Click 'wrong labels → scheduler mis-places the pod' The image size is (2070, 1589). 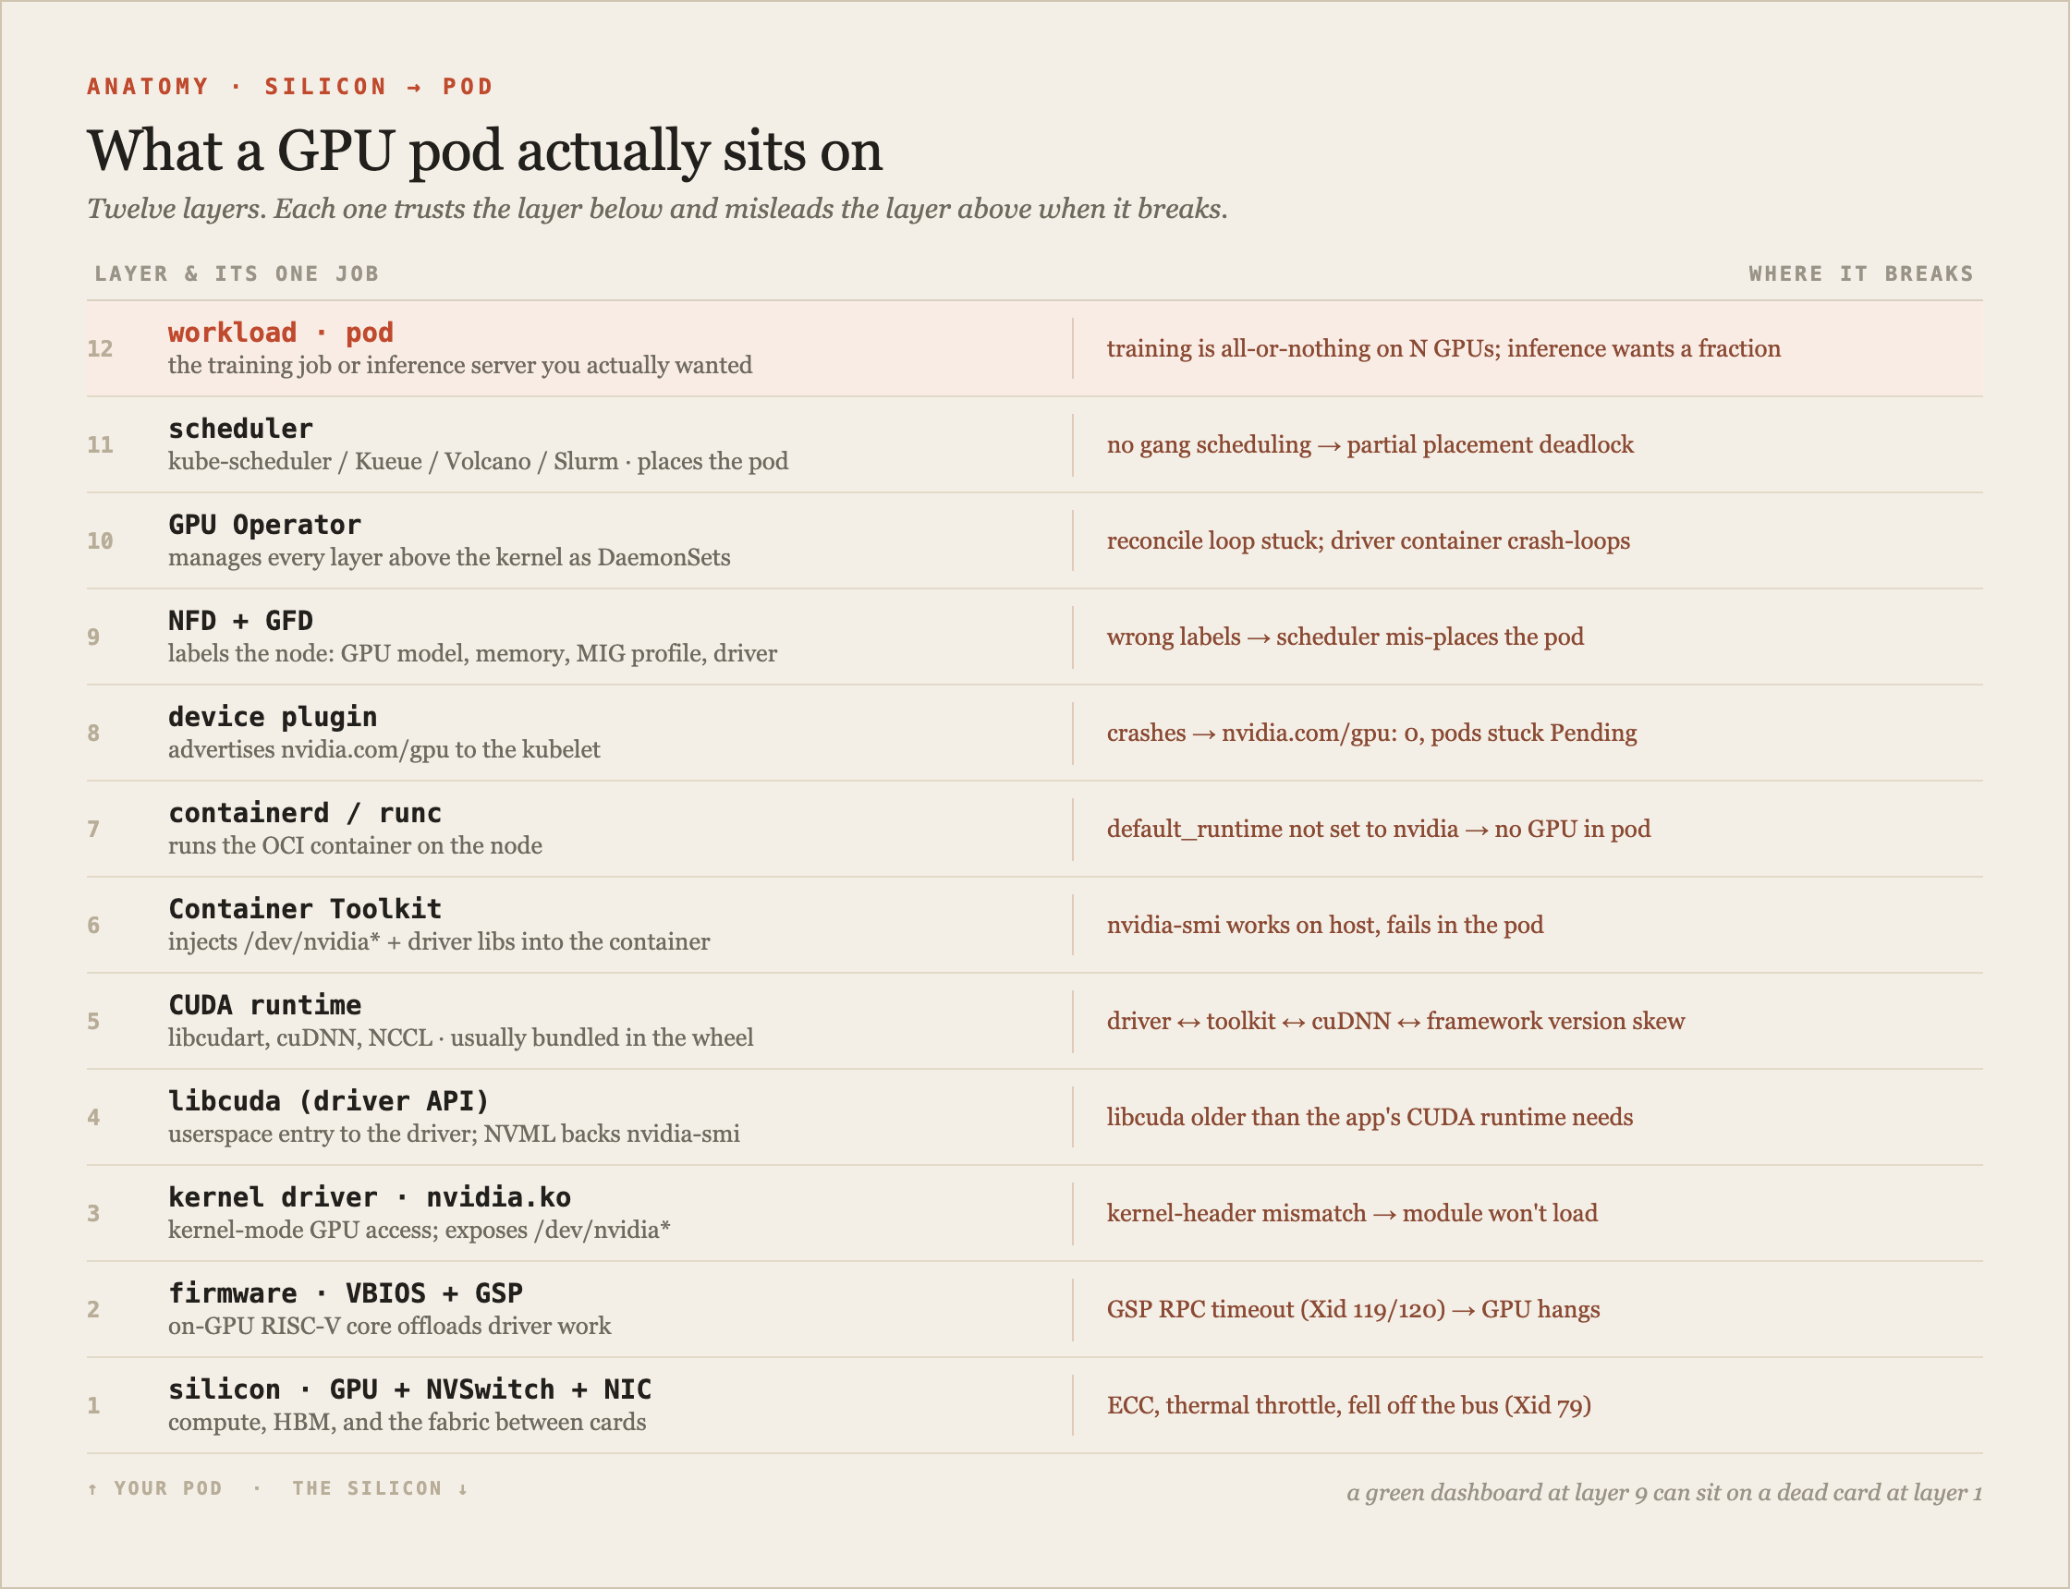(x=1345, y=637)
